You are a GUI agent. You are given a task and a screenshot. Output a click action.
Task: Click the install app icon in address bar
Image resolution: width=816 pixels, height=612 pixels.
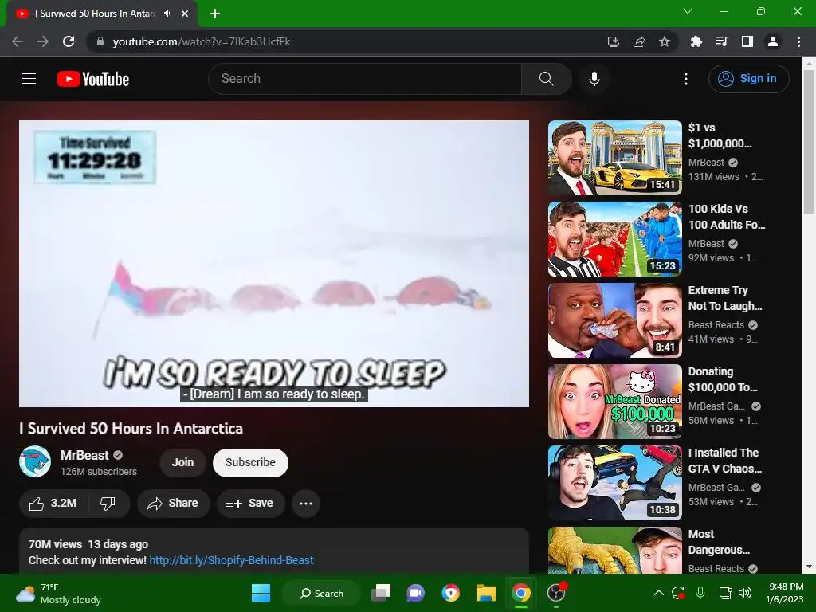[614, 41]
